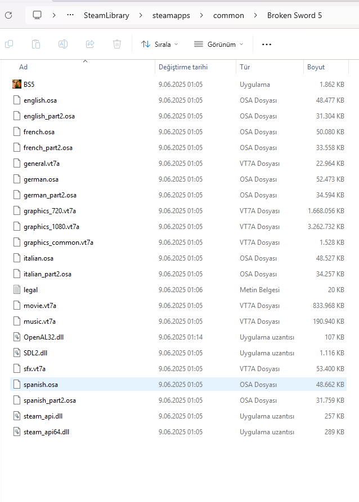Click size value 833.968 KB
The height and width of the screenshot is (502, 359).
tap(329, 305)
